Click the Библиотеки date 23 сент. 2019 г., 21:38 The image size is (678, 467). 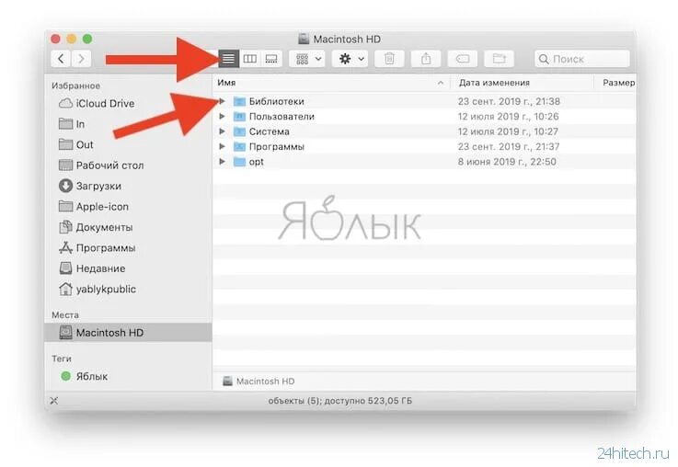(x=509, y=101)
